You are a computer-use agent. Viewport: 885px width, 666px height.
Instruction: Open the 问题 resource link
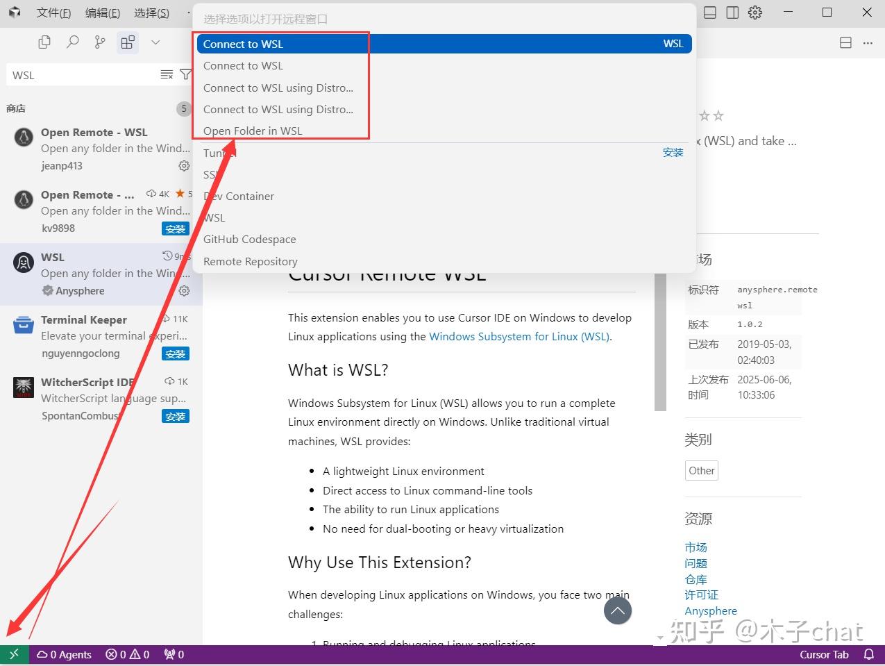[x=696, y=563]
